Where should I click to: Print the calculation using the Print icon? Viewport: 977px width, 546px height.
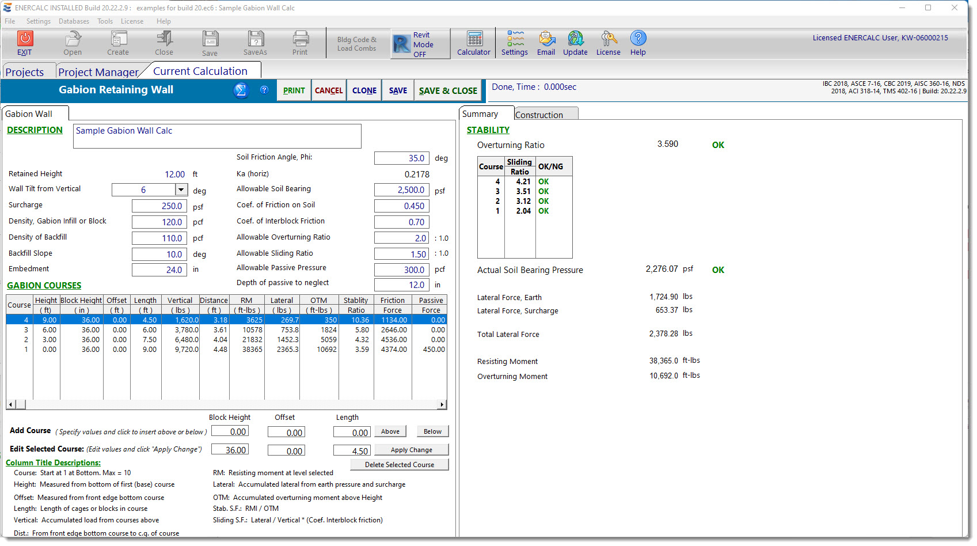click(300, 43)
